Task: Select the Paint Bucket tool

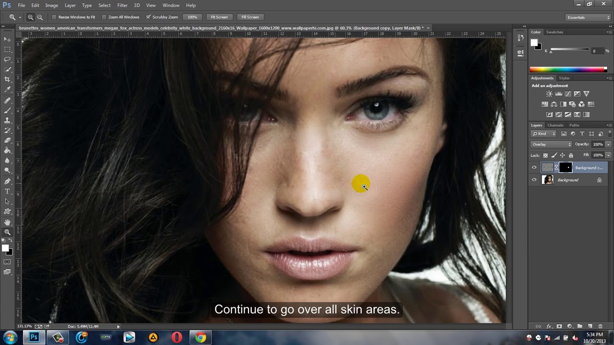Action: point(7,151)
